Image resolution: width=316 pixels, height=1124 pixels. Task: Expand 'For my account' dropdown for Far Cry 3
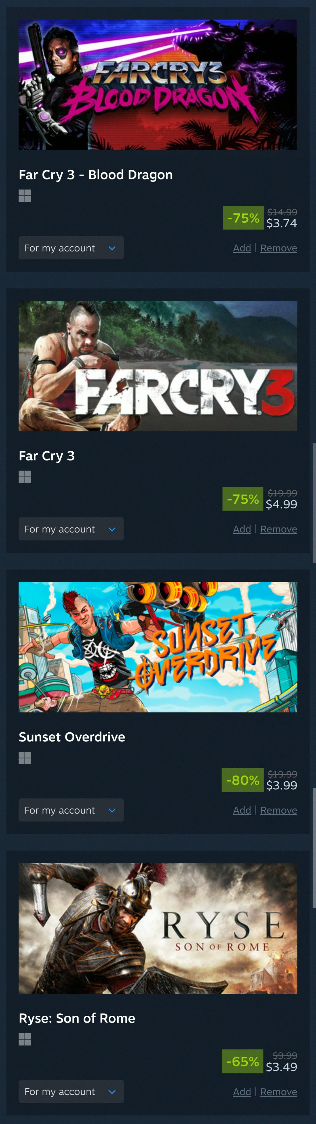click(71, 529)
